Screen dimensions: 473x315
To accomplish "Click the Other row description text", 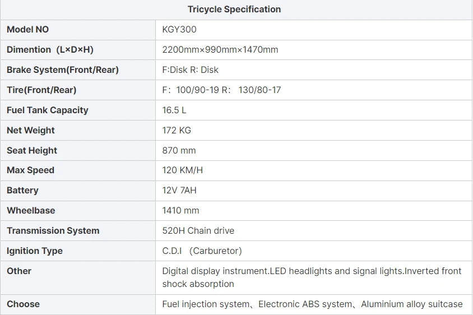I will coord(312,277).
